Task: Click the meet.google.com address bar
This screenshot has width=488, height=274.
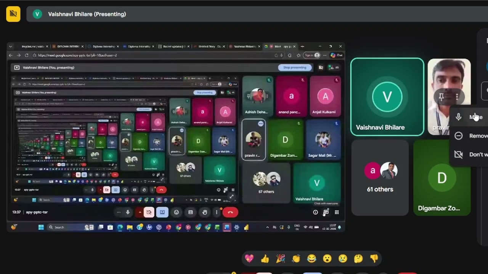Action: (x=152, y=55)
